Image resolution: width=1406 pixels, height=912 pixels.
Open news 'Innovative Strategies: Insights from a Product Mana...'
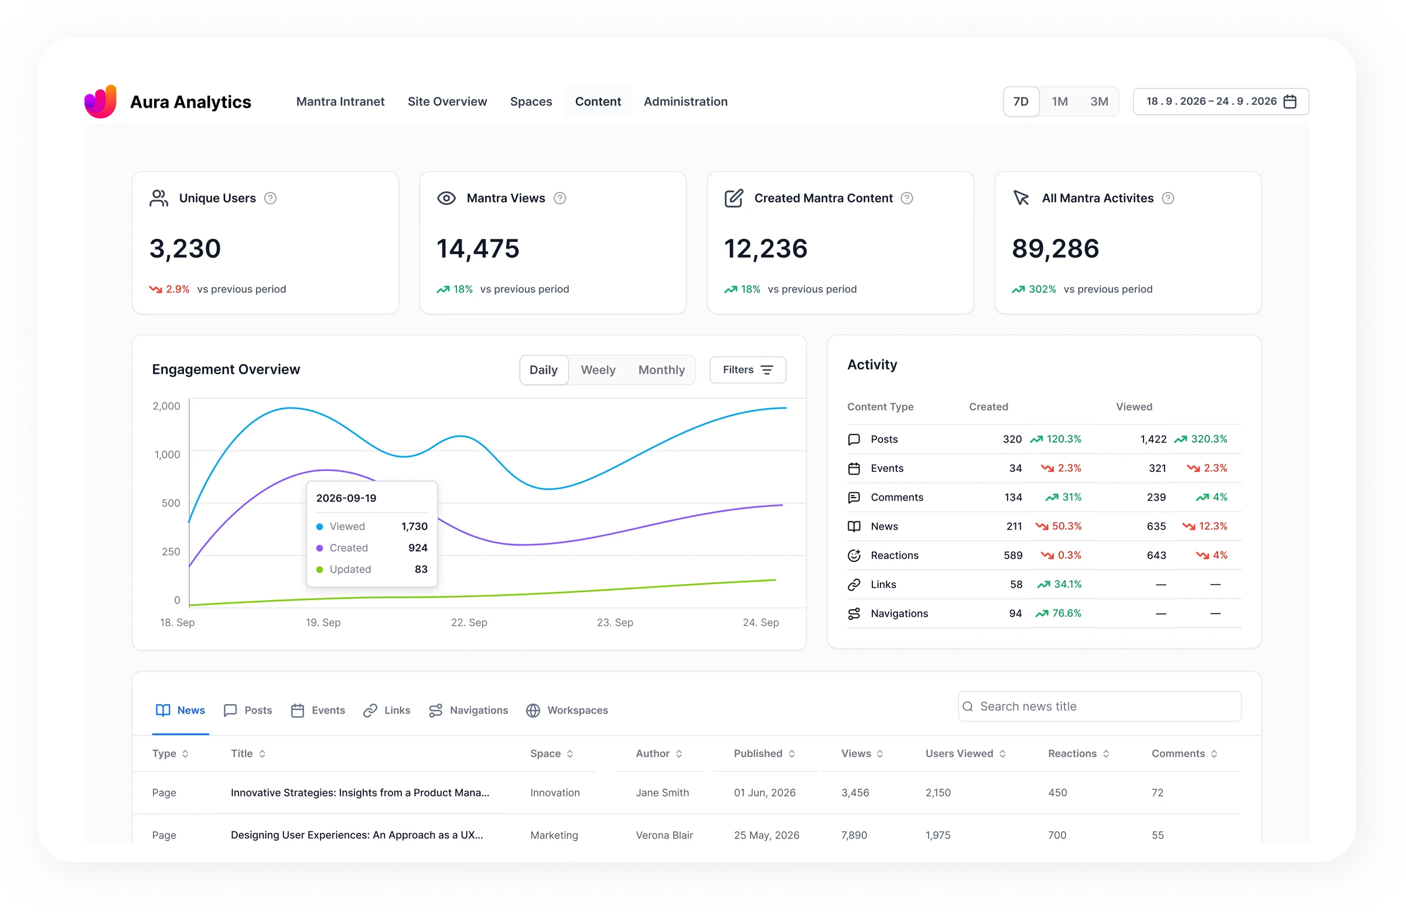(x=360, y=793)
